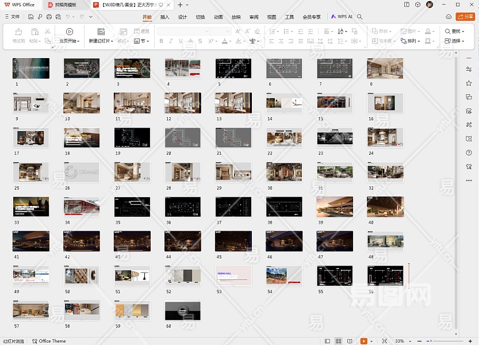Select slide thumbnail number 53
This screenshot has width=479, height=345.
(x=233, y=275)
